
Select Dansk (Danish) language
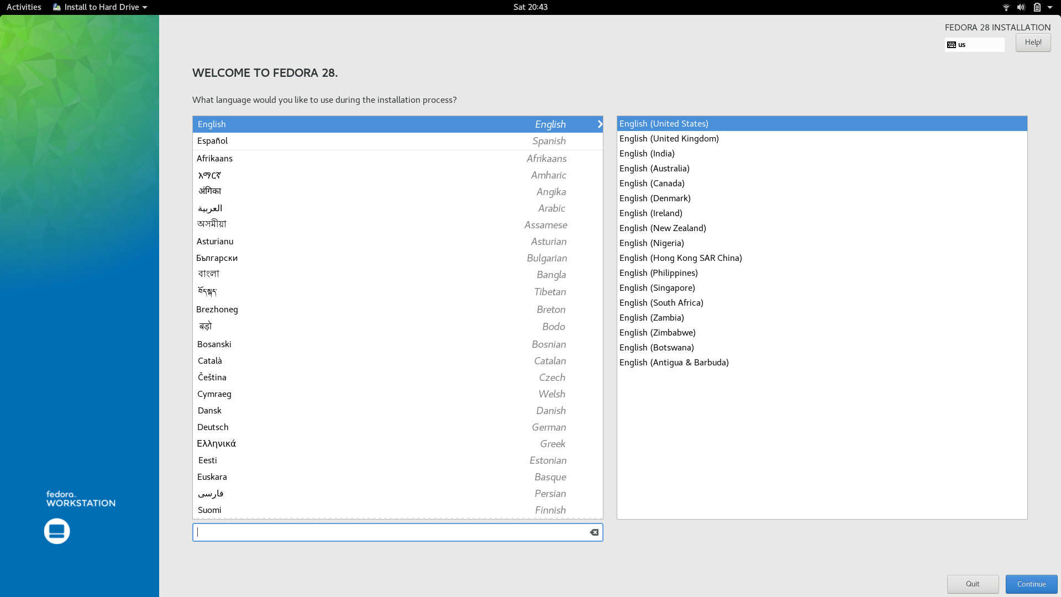point(397,411)
